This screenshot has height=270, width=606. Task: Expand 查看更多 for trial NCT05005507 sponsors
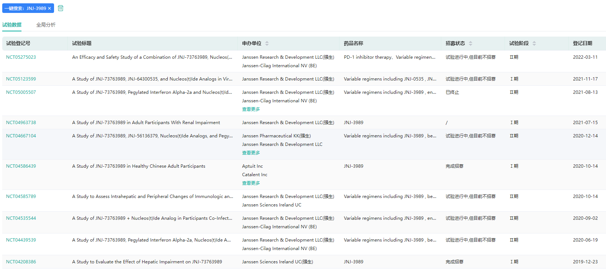(251, 109)
